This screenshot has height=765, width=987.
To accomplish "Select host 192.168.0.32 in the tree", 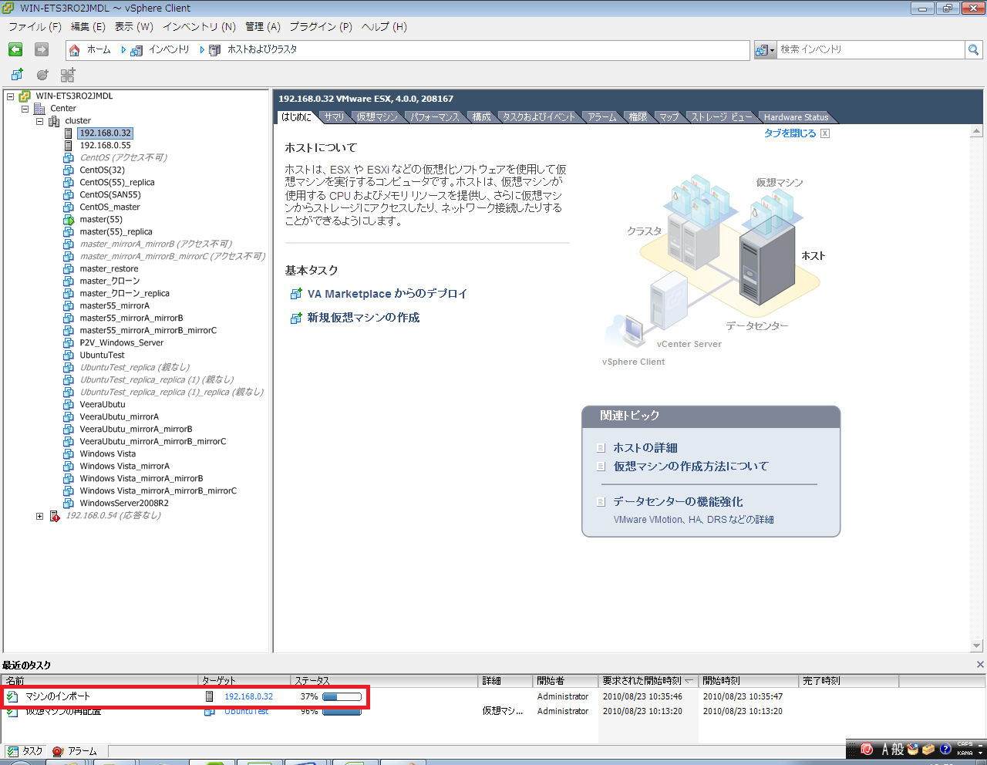I will (106, 133).
